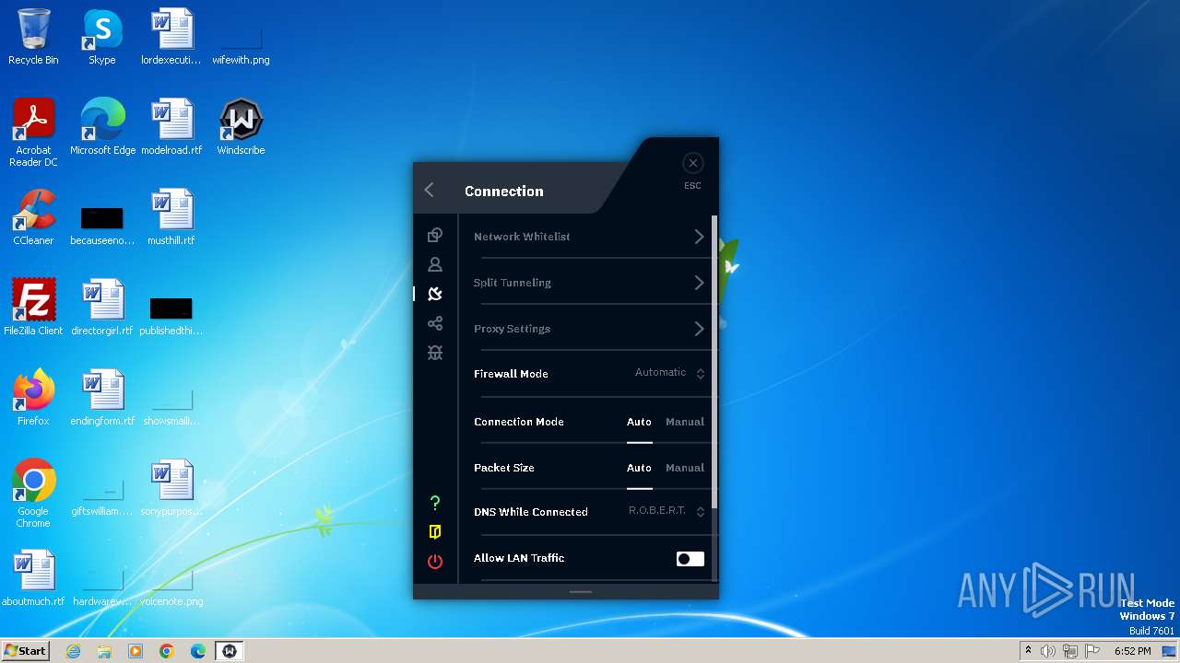This screenshot has width=1180, height=663.
Task: Open Proxy Settings submenu
Action: point(588,329)
